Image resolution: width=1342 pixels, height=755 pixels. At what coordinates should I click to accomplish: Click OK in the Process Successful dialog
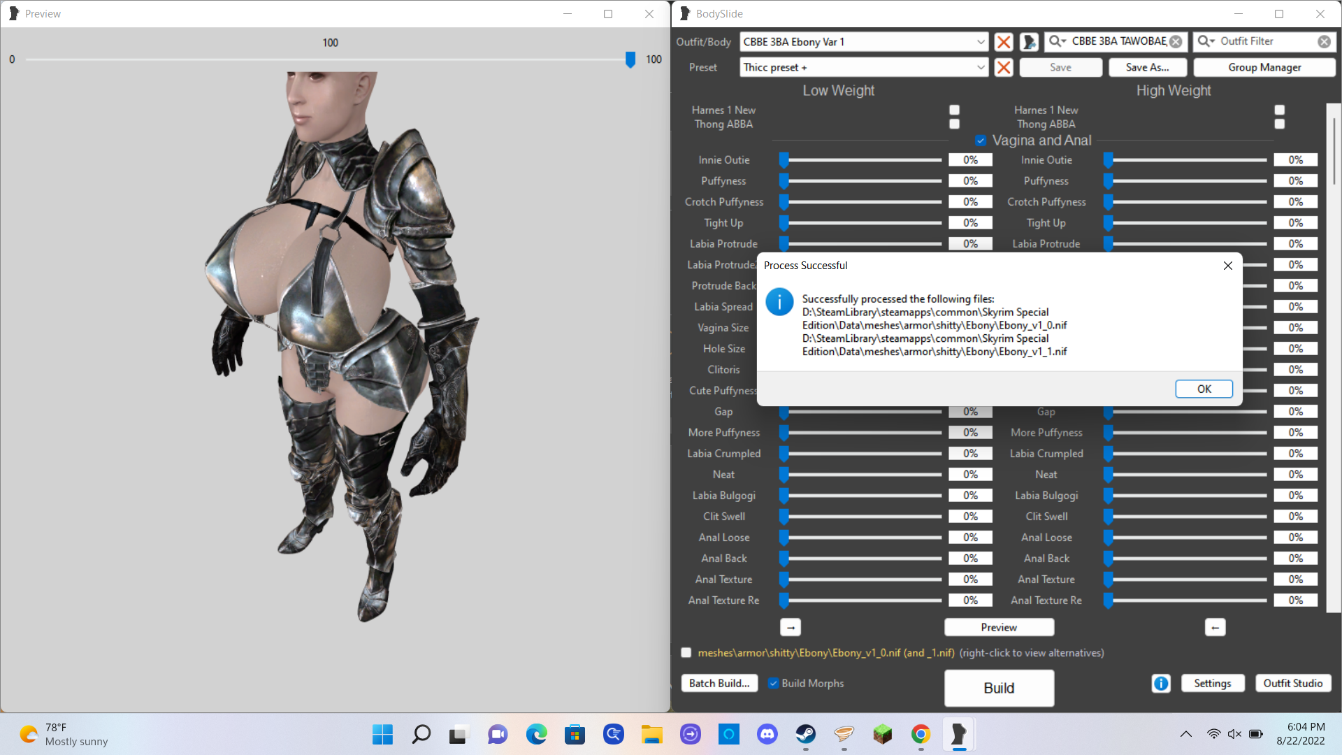pos(1204,389)
